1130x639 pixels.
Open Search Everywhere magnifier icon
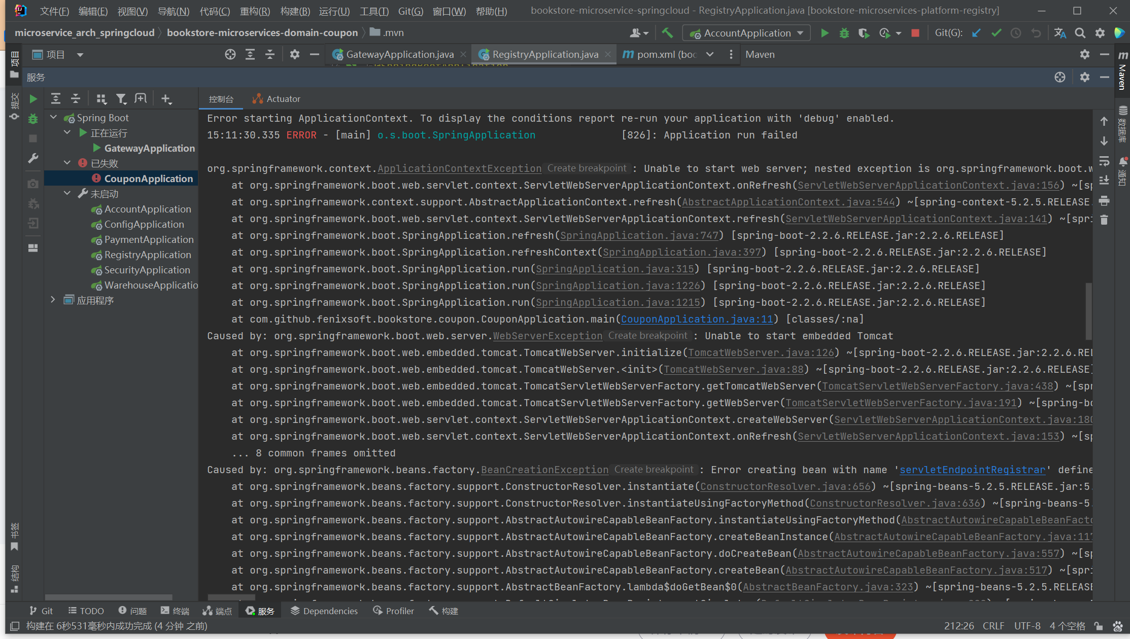(1080, 33)
